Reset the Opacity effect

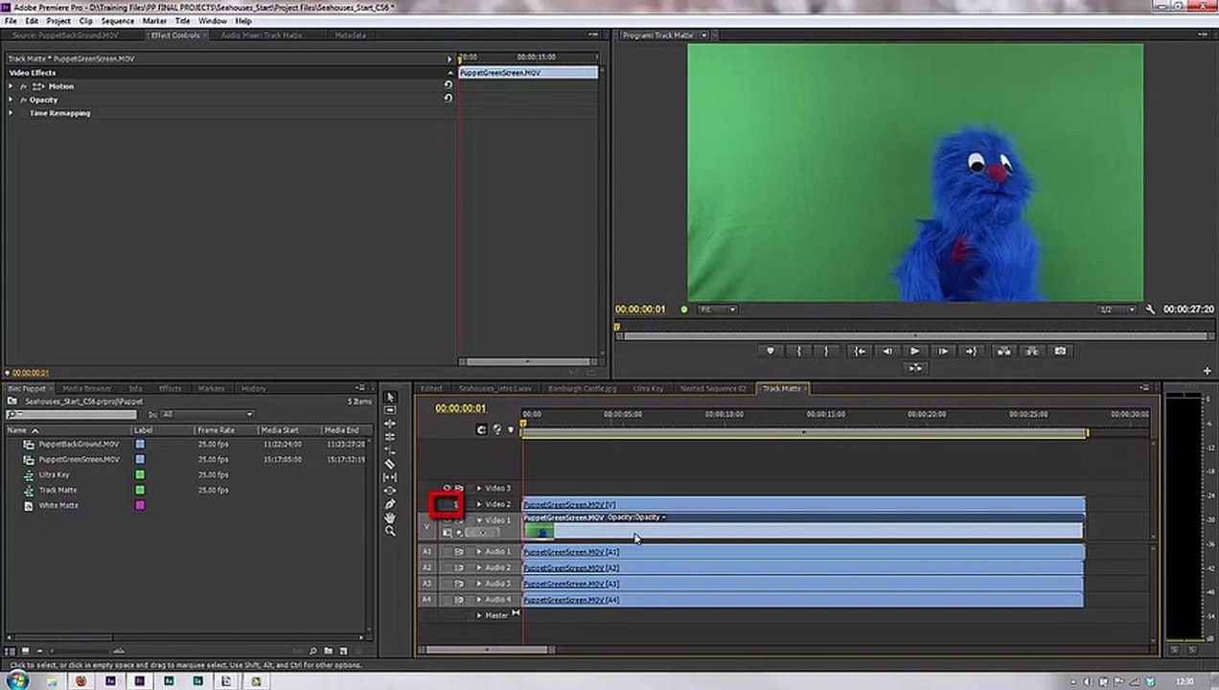pyautogui.click(x=448, y=98)
